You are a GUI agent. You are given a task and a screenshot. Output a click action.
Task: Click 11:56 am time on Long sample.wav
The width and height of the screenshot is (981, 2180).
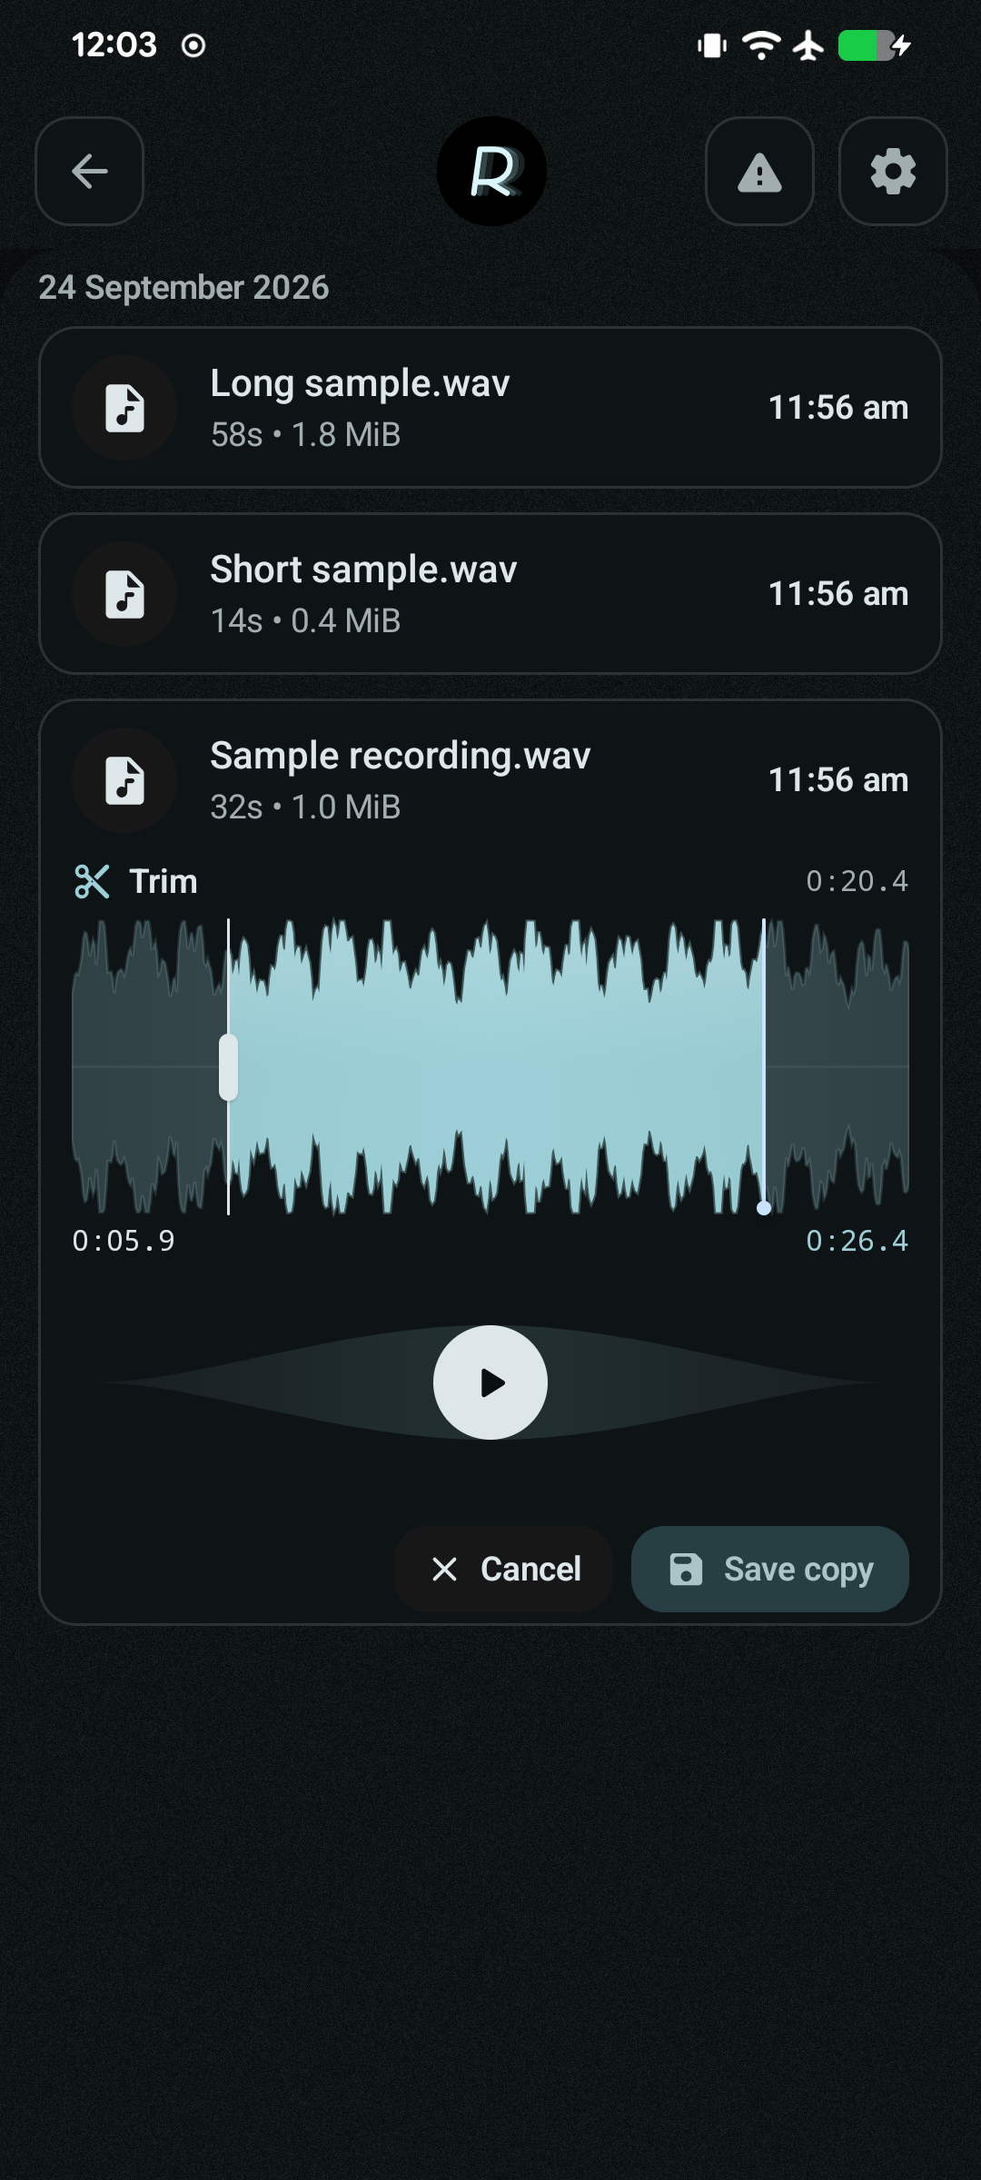coord(838,408)
